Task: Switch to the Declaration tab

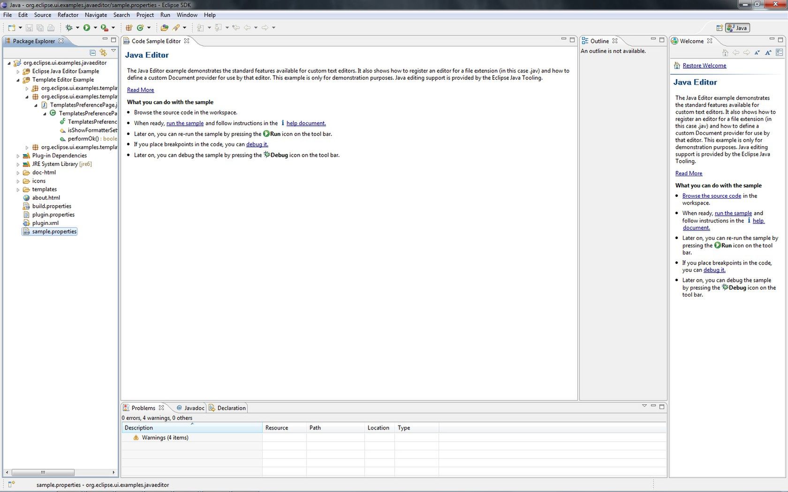Action: [x=227, y=408]
